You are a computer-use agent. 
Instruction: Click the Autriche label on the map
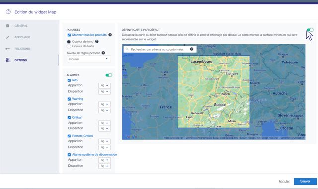280,93
